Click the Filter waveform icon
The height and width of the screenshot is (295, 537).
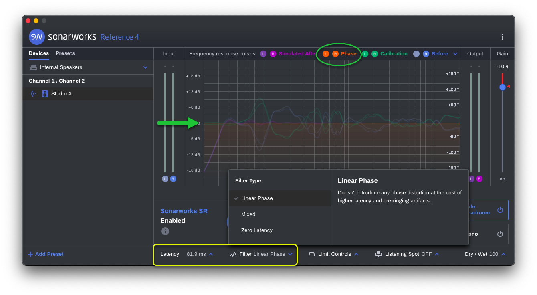click(233, 254)
